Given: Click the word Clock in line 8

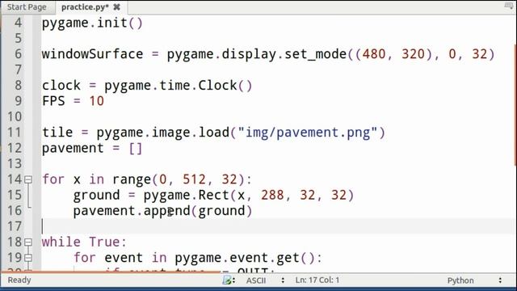Looking at the screenshot, I should click(217, 86).
